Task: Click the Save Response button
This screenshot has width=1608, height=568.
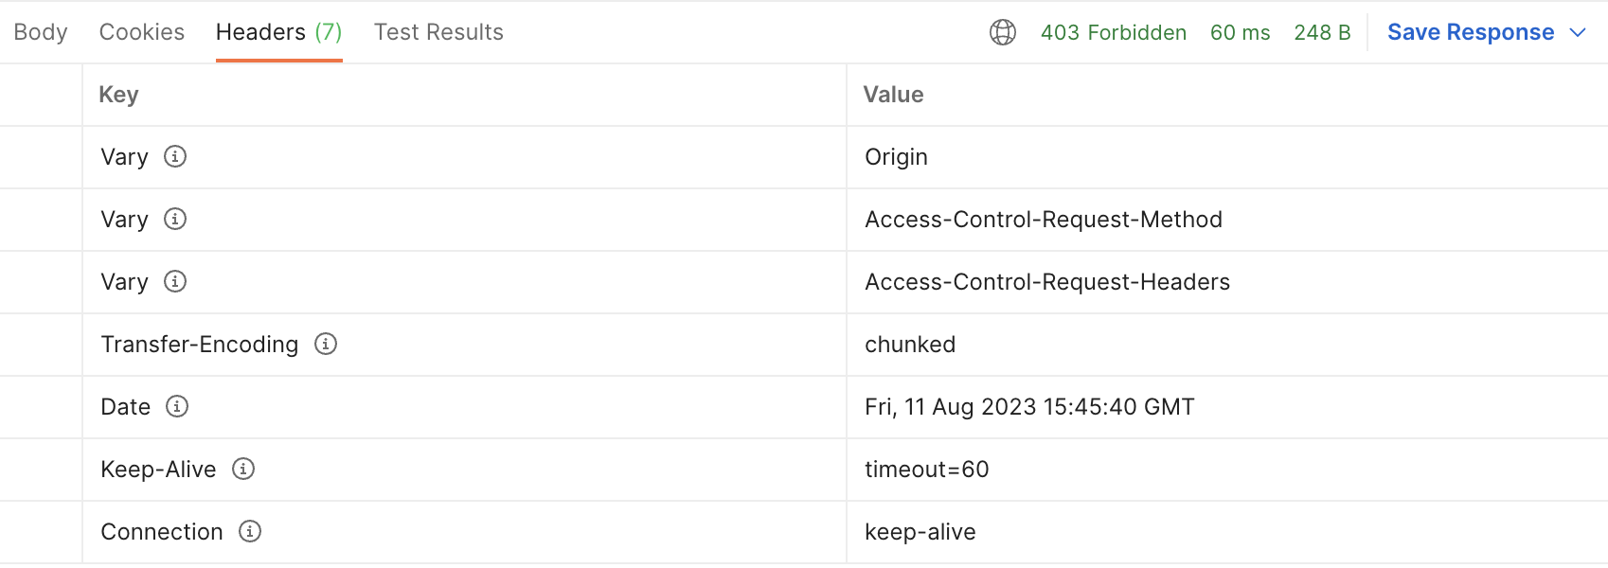Action: [1471, 32]
